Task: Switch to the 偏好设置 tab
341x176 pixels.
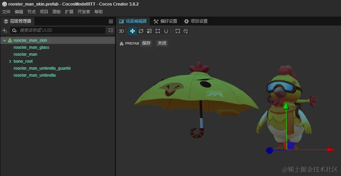Action: 165,21
